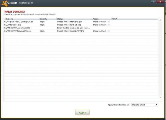This screenshot has height=120, width=166.
Task: Click the avast! logo icon
Action: click(x=5, y=3)
